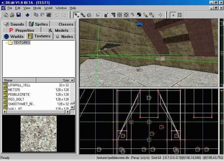Click the New document toolbar icon

6,15
